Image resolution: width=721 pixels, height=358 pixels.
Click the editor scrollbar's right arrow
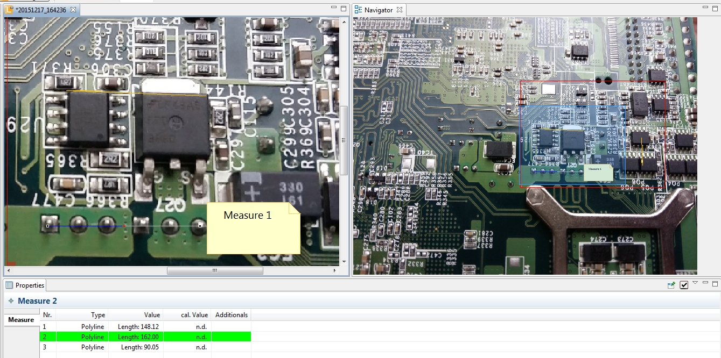point(336,270)
